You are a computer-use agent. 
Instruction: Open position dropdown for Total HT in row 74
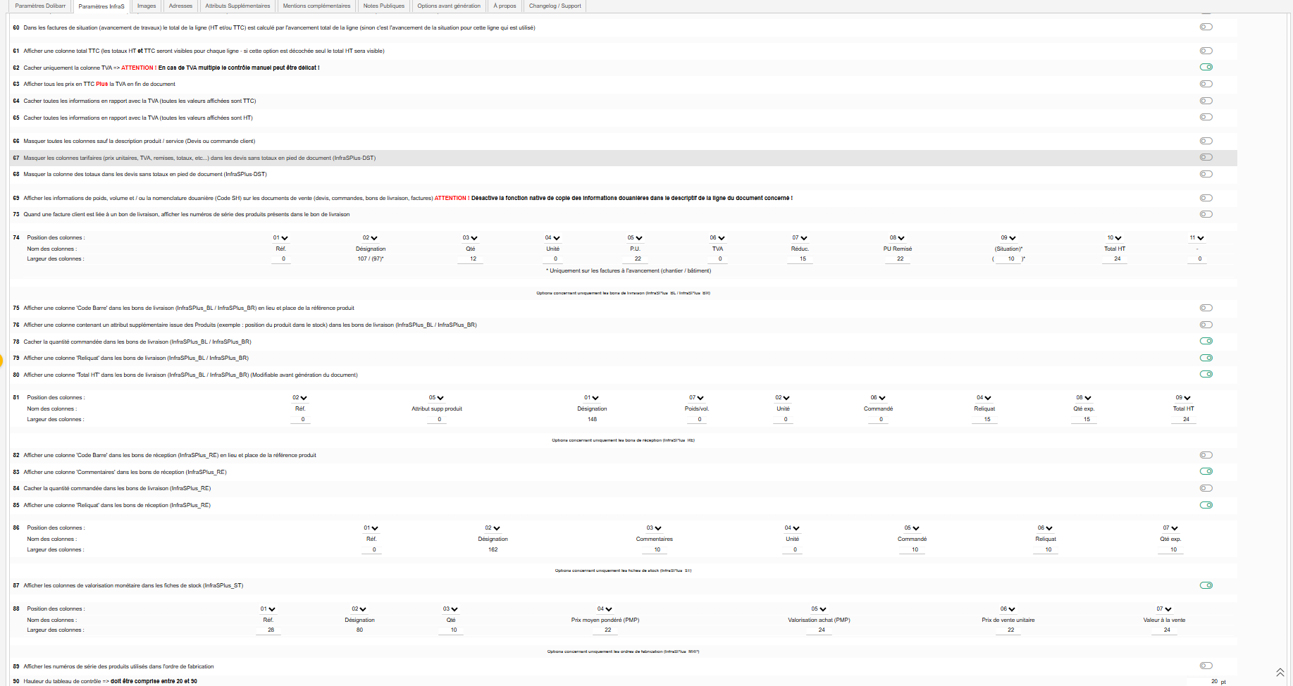[1115, 238]
